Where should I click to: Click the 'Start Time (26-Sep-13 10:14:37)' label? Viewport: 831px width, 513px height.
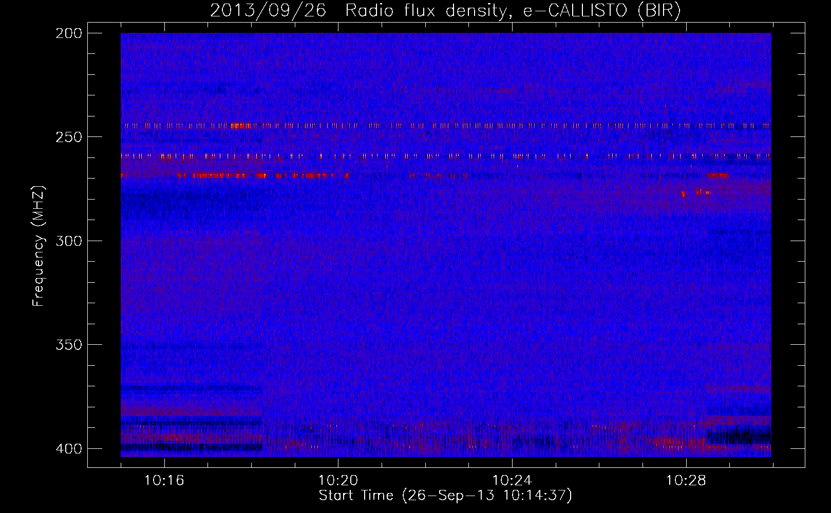point(445,496)
